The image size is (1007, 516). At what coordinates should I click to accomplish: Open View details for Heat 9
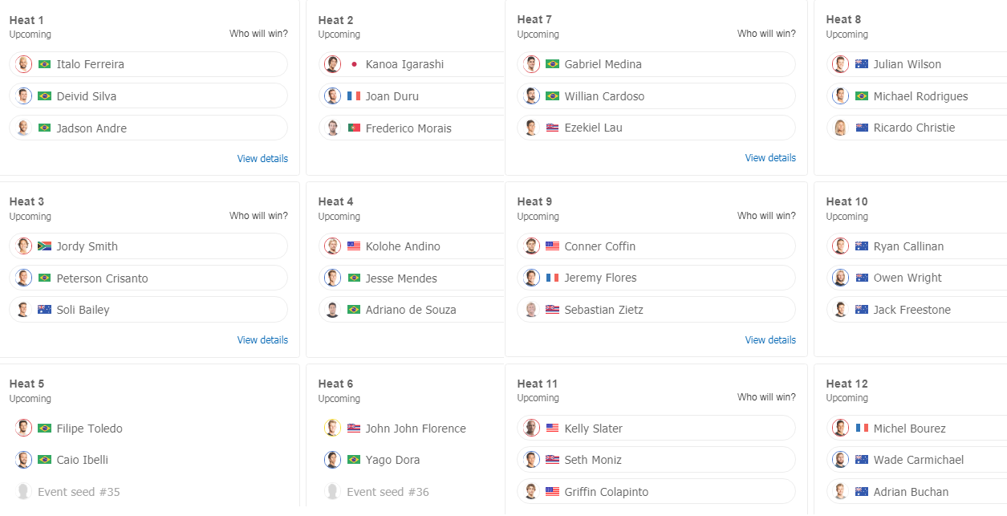[x=770, y=340]
